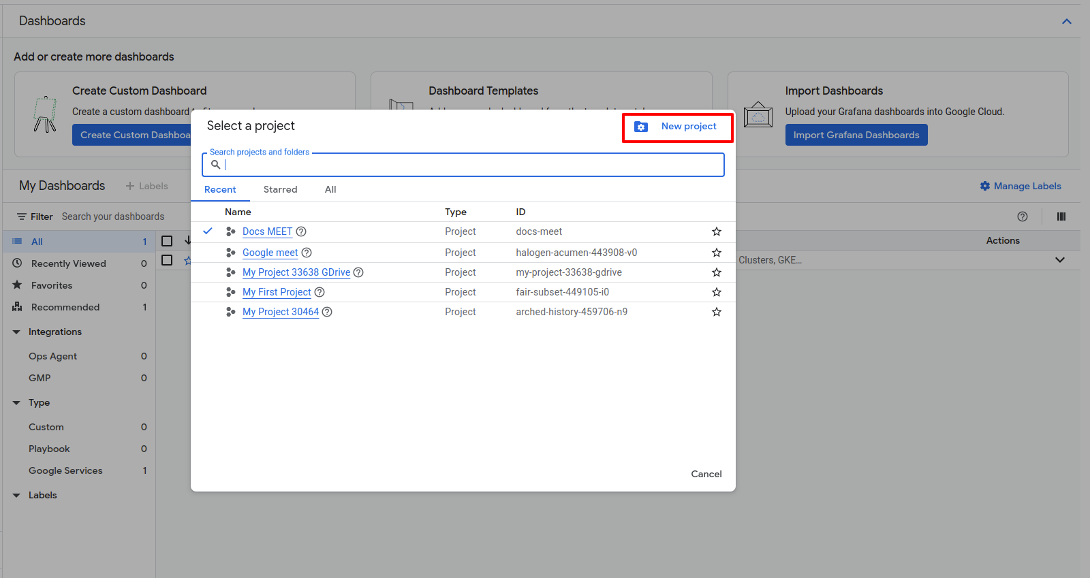Click the Name column header in dialog
1090x578 pixels.
(x=238, y=212)
